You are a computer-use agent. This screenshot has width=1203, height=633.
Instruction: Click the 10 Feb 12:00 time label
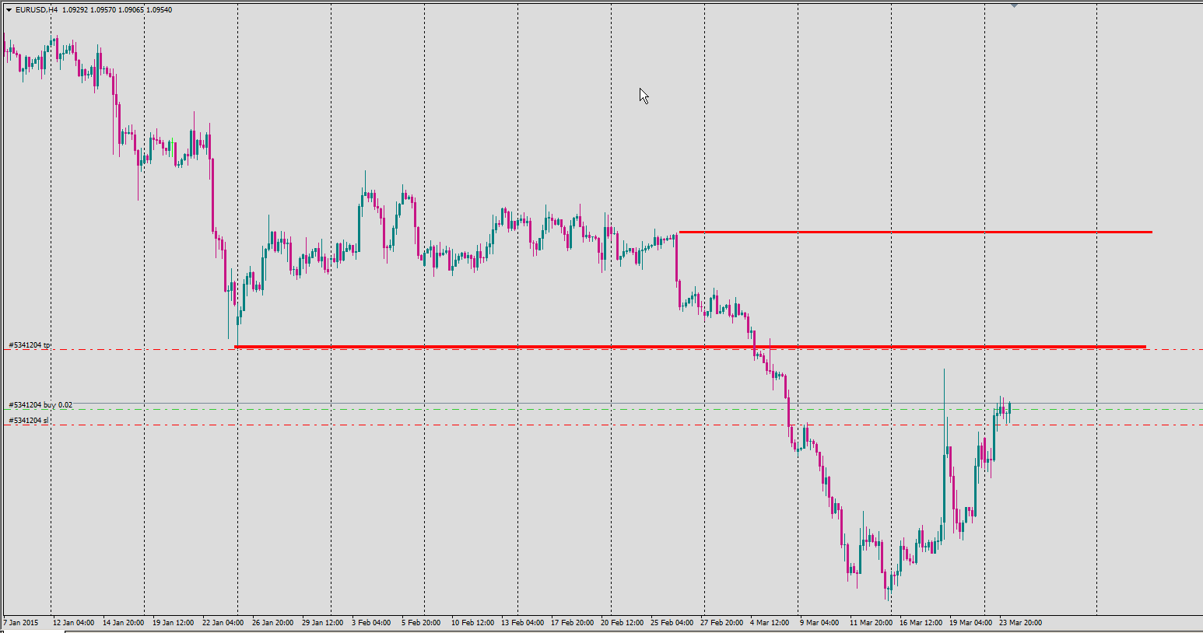pos(472,622)
